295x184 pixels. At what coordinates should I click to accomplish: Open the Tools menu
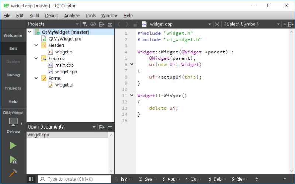click(90, 15)
